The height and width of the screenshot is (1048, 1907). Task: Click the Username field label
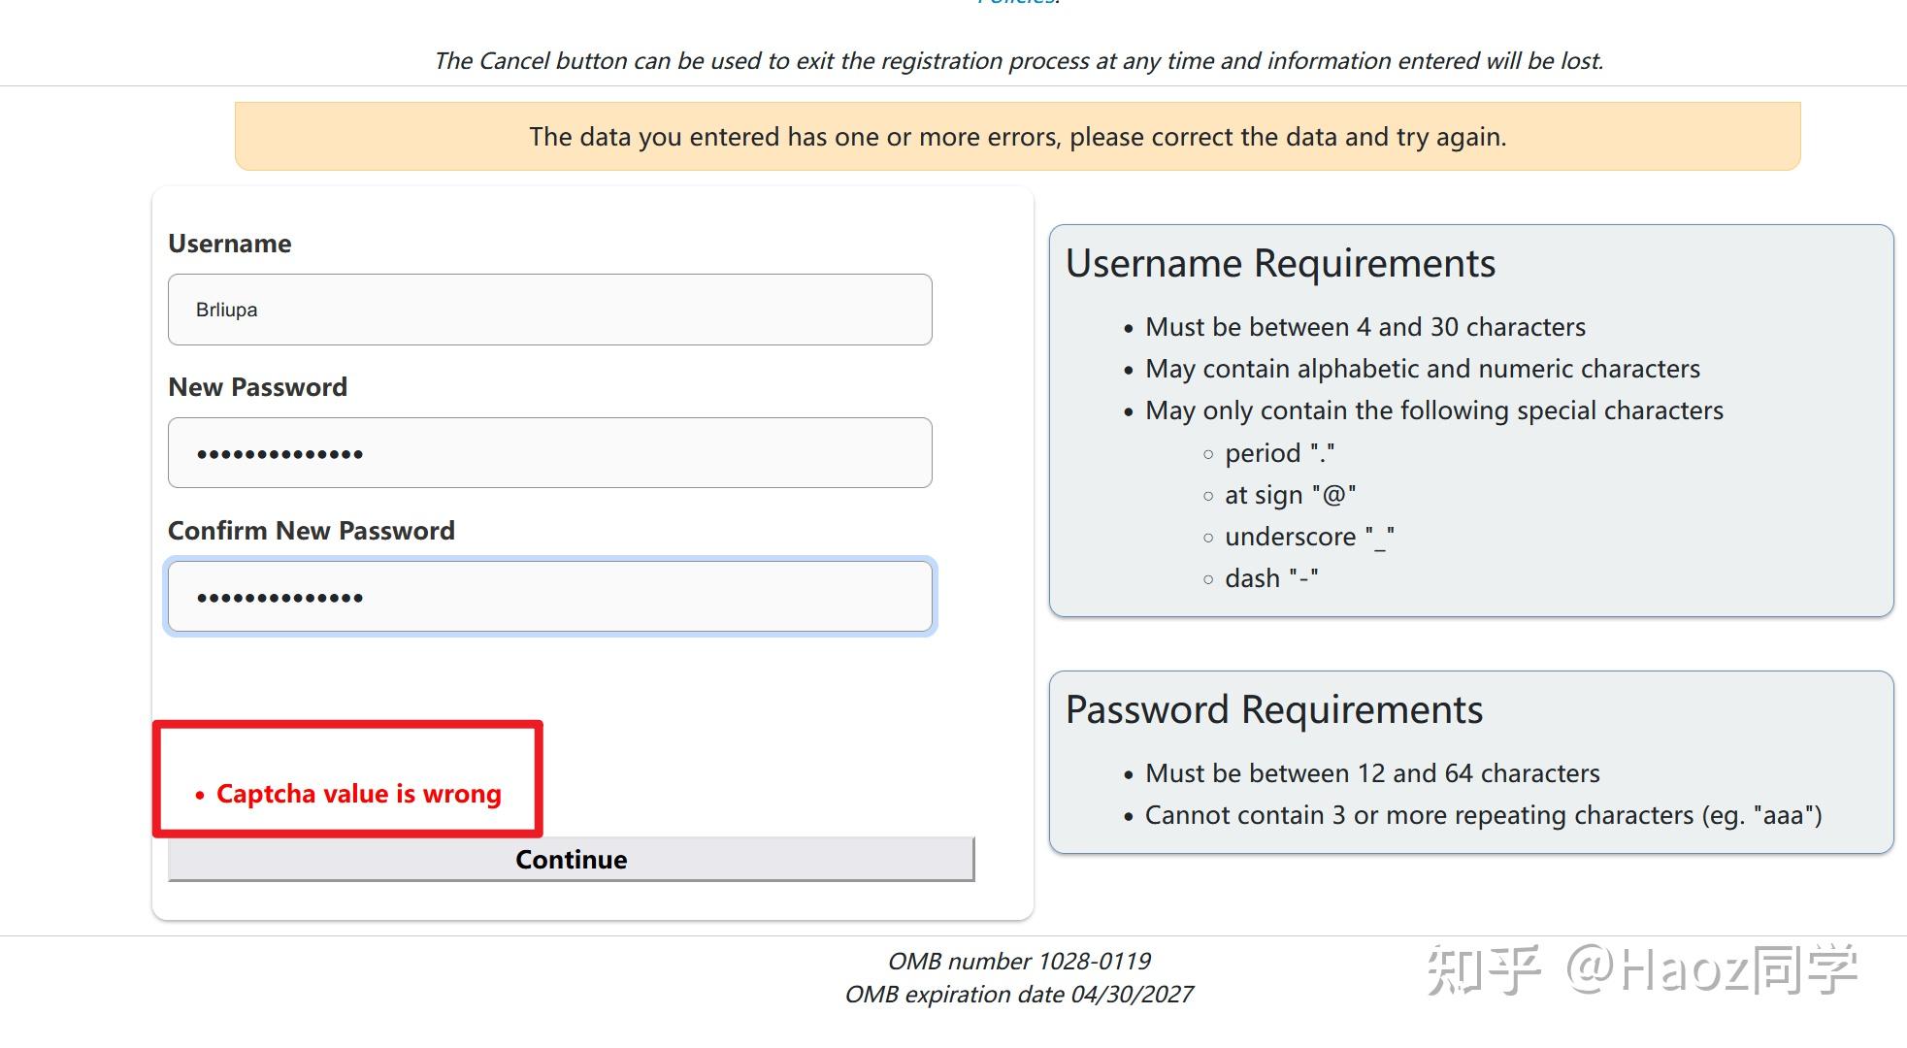pos(229,244)
